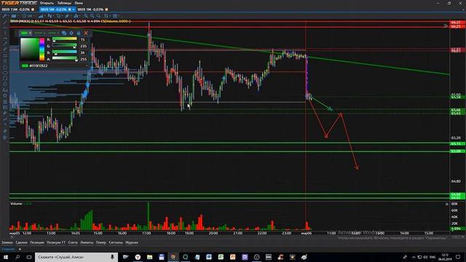The width and height of the screenshot is (466, 262).
Task: Open the Счета bottom tab
Action: click(73, 242)
